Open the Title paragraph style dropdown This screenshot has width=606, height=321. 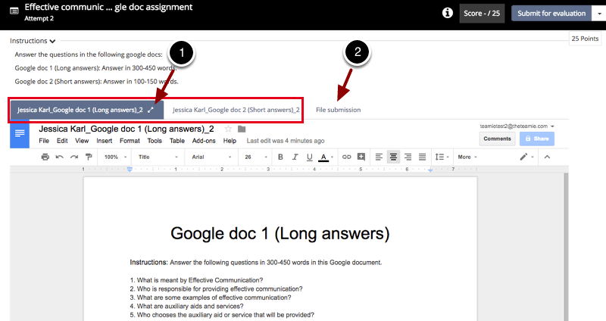158,157
